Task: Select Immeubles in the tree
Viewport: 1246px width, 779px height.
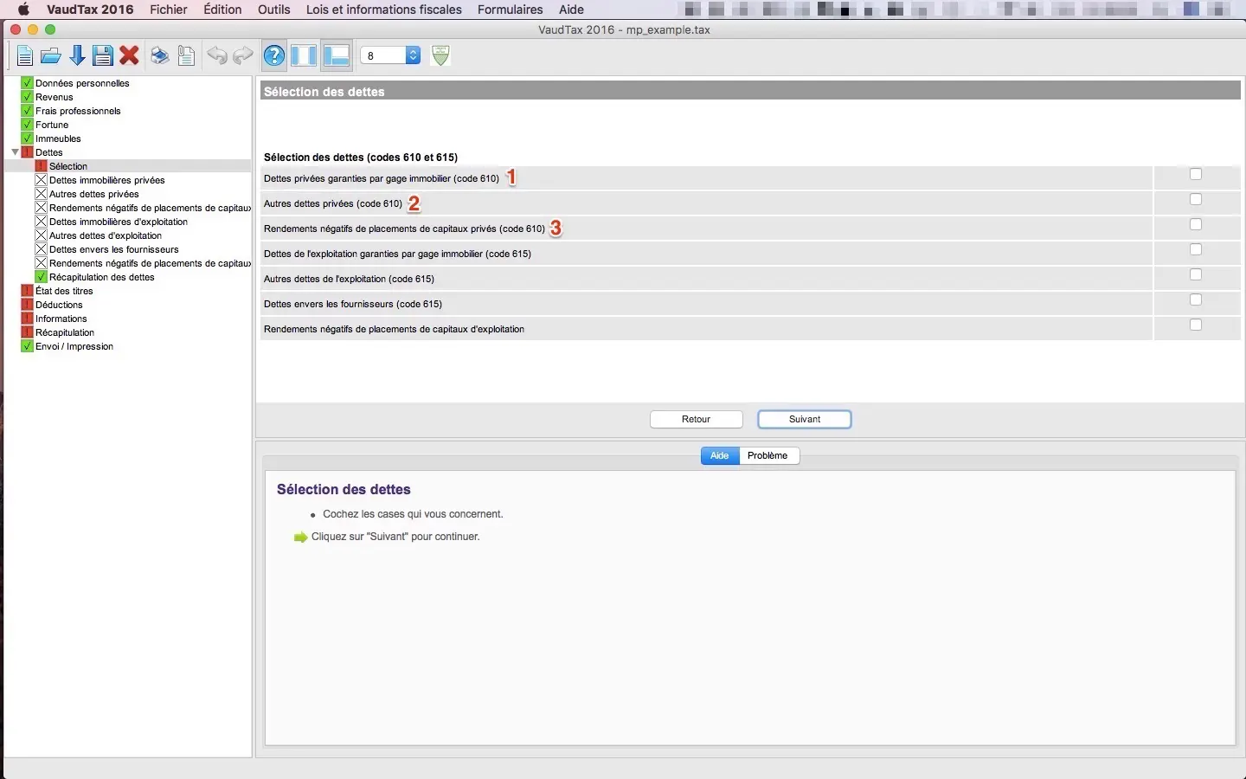Action: [58, 138]
